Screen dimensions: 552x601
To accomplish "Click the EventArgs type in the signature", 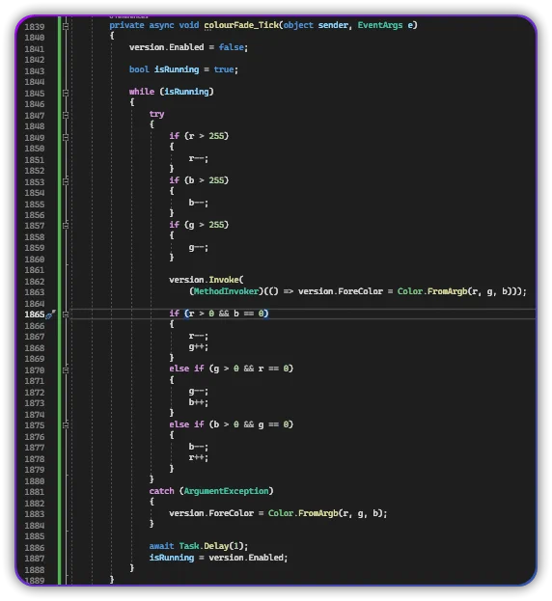I will tap(380, 25).
